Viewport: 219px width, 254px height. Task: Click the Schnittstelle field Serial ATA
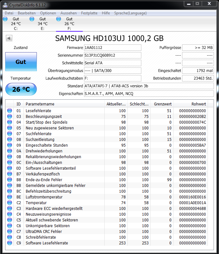[113, 63]
